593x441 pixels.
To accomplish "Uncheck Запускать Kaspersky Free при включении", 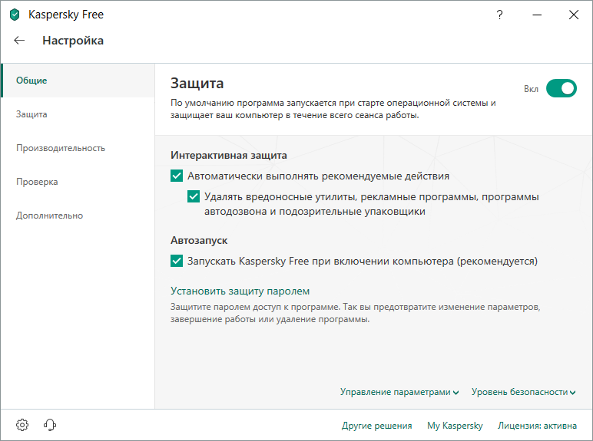I will click(x=177, y=261).
